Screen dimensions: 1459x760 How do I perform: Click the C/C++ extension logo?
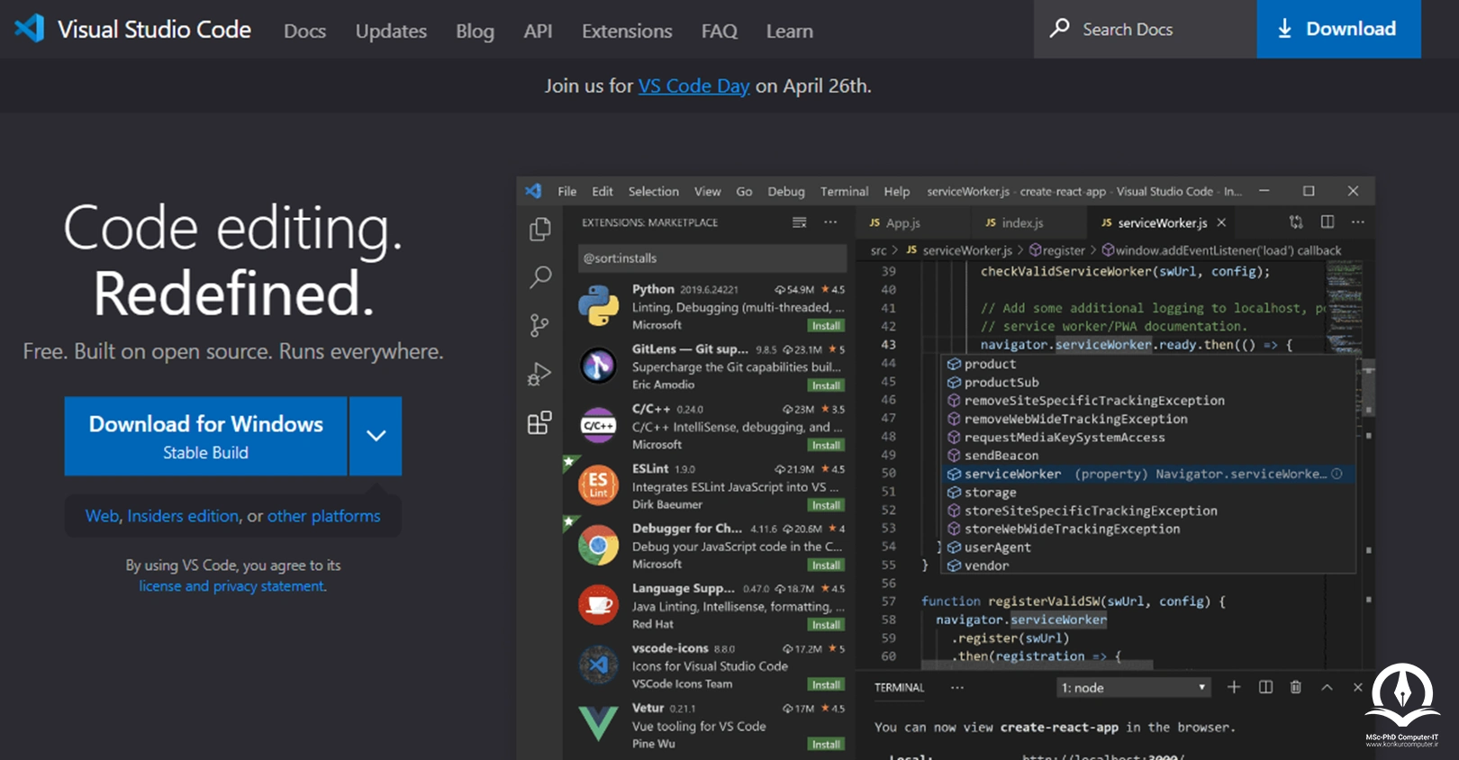tap(598, 425)
